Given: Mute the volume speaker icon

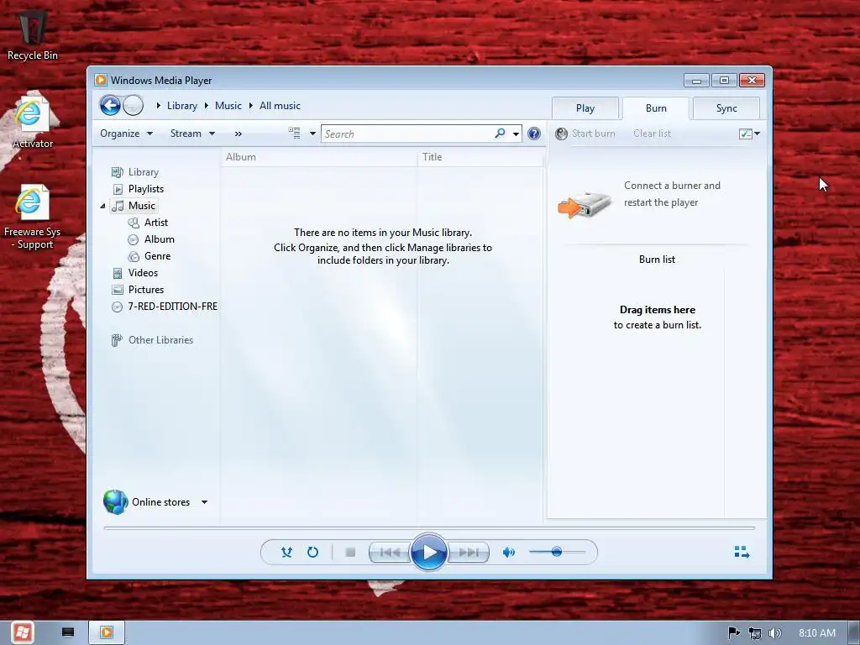Looking at the screenshot, I should [x=508, y=553].
